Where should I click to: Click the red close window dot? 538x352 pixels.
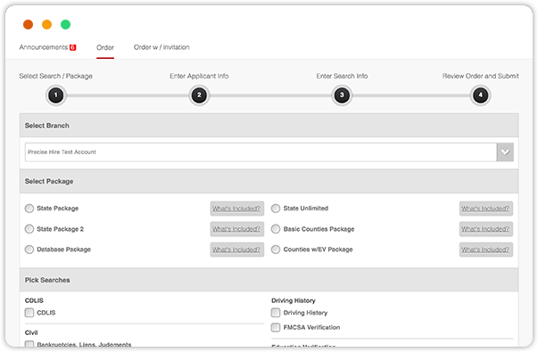point(29,25)
